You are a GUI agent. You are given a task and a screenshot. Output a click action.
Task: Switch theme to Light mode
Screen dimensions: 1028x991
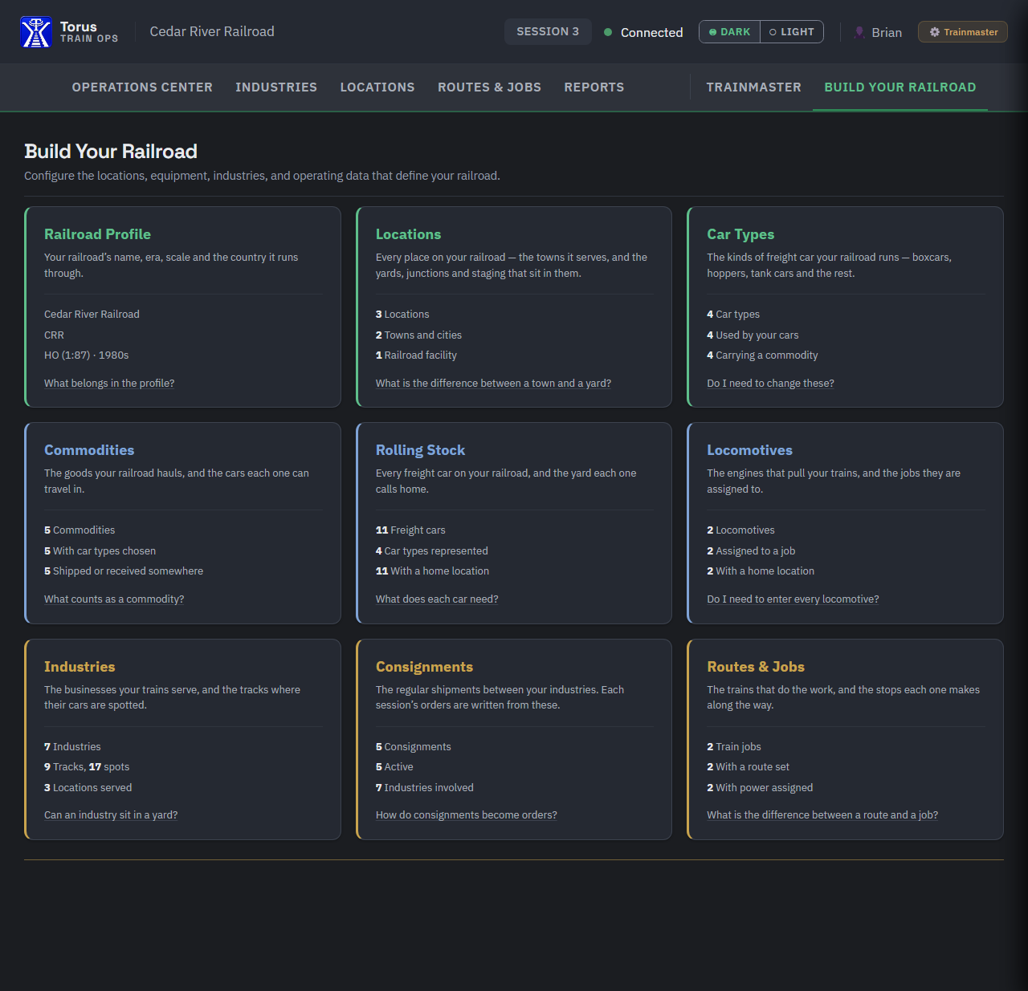click(x=792, y=32)
